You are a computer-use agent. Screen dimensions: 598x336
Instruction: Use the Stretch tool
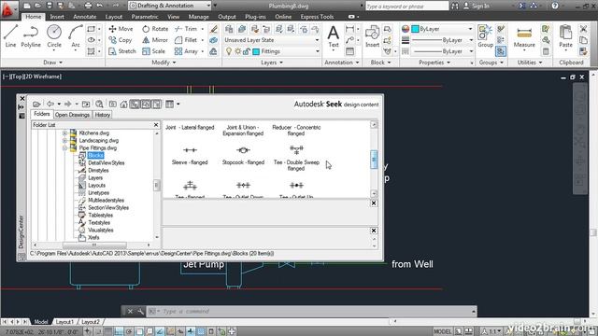click(x=122, y=51)
